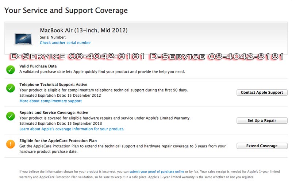Open submit your proof of purchase online link

coord(157,171)
